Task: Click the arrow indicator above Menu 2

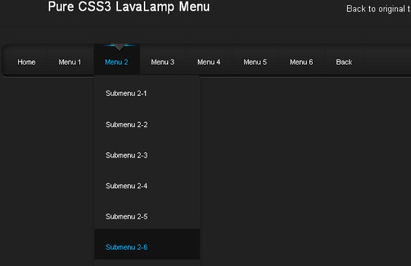Action: (119, 47)
